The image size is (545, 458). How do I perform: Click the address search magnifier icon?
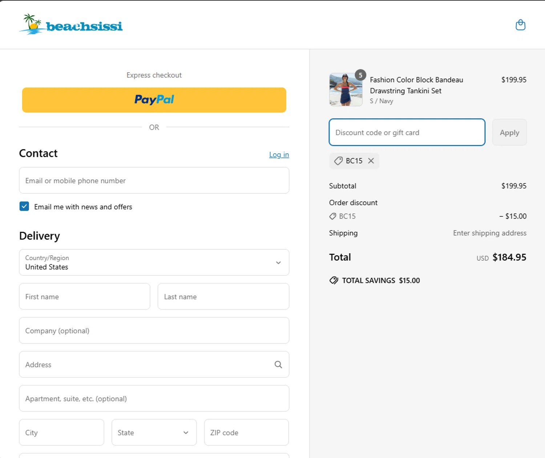[x=278, y=364]
